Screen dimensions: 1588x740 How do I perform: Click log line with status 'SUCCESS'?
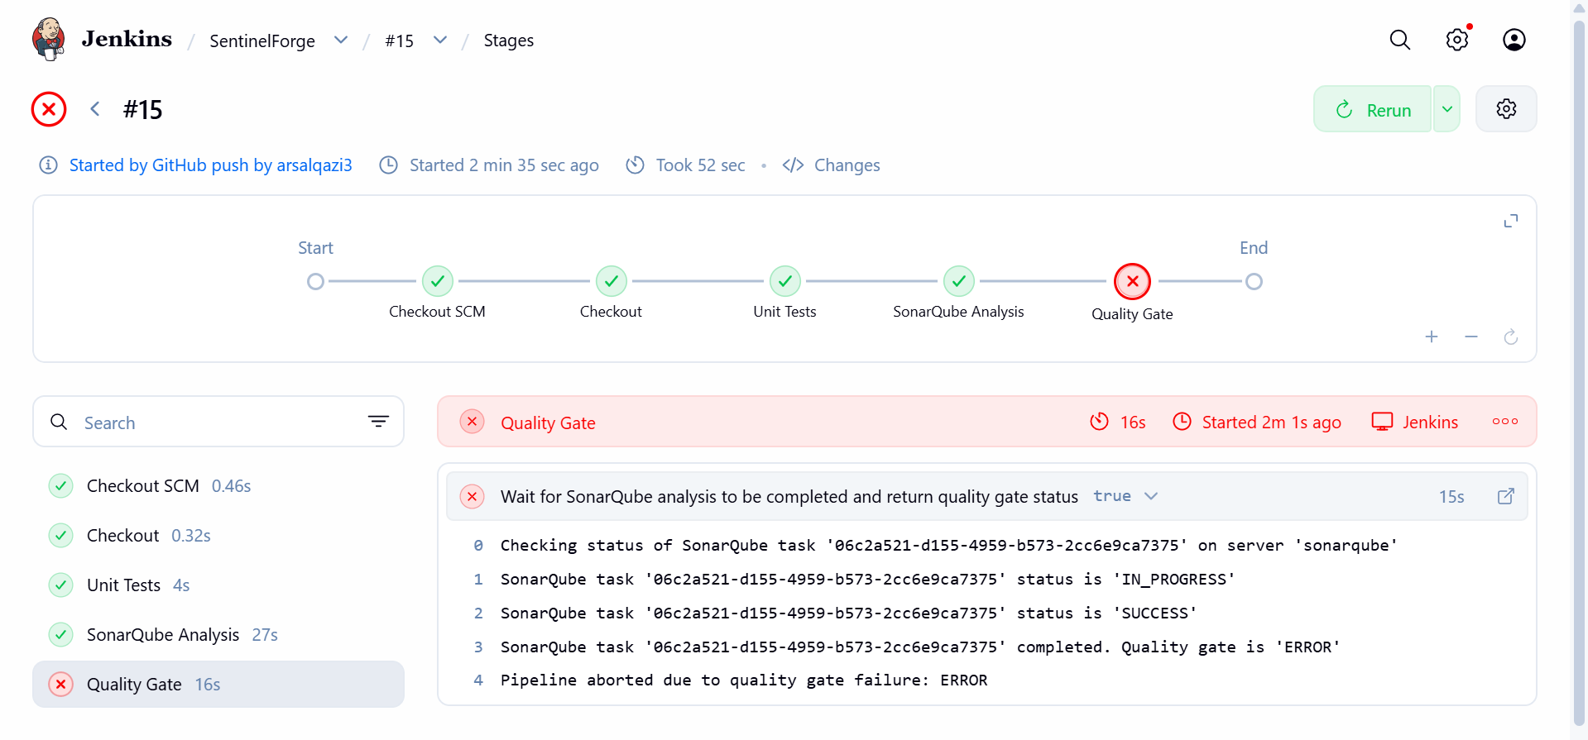click(x=848, y=613)
